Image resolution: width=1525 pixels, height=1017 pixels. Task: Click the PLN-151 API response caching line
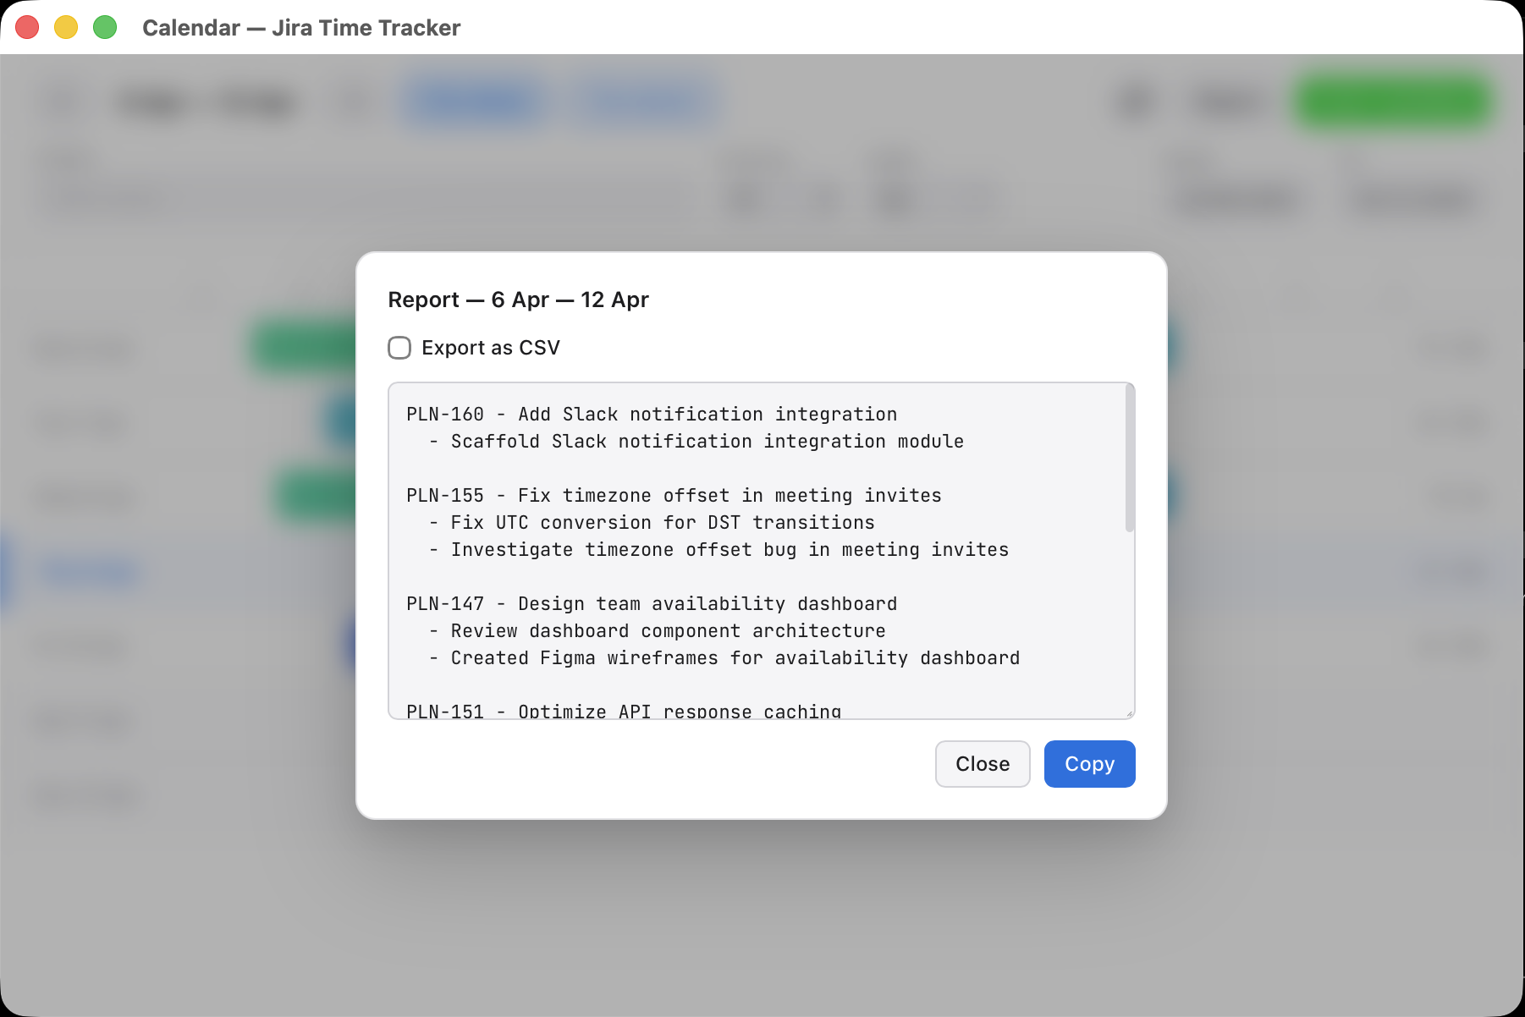(624, 711)
